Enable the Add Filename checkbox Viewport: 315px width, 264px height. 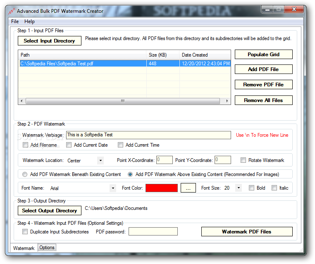25,145
